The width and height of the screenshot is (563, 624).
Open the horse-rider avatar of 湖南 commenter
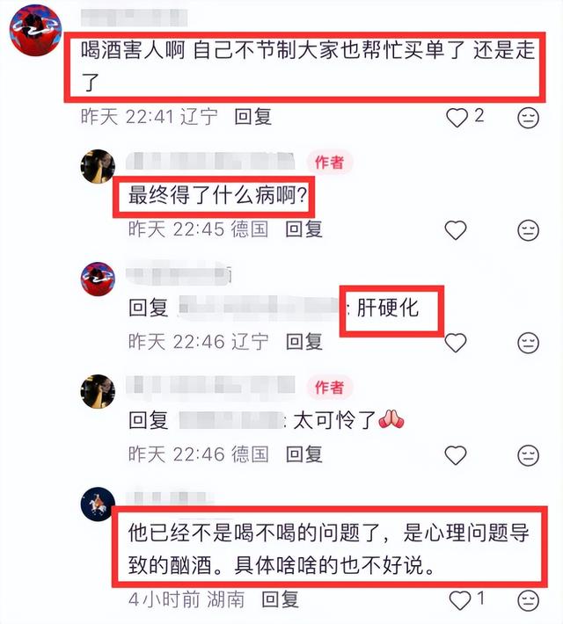[x=98, y=504]
